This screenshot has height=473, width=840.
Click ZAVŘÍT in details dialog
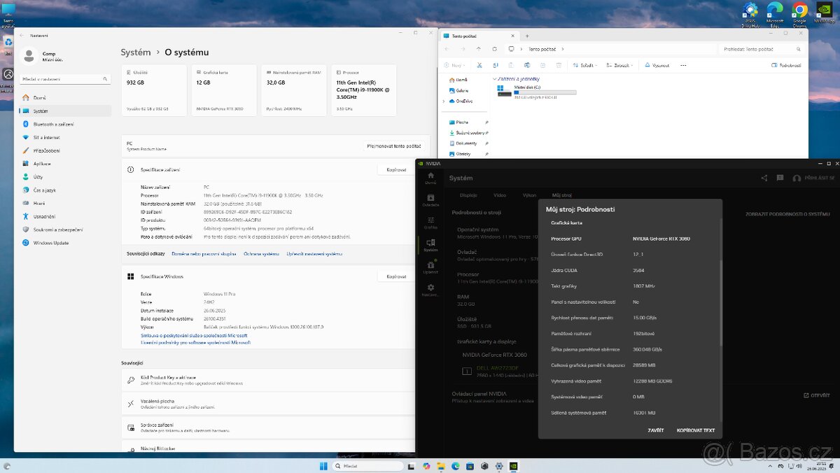(656, 430)
